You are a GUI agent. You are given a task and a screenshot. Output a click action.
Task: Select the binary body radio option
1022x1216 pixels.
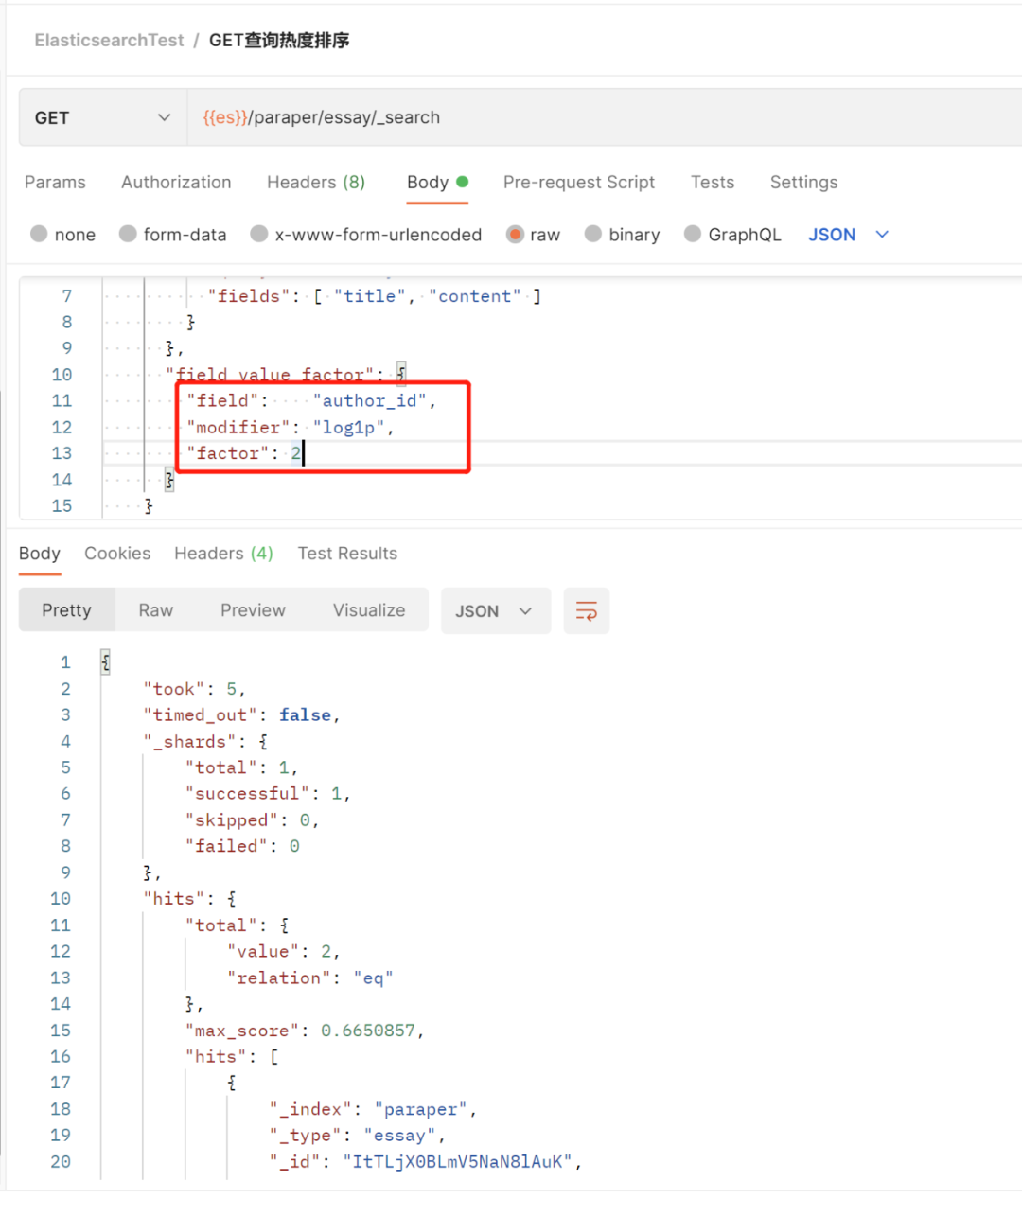[593, 234]
